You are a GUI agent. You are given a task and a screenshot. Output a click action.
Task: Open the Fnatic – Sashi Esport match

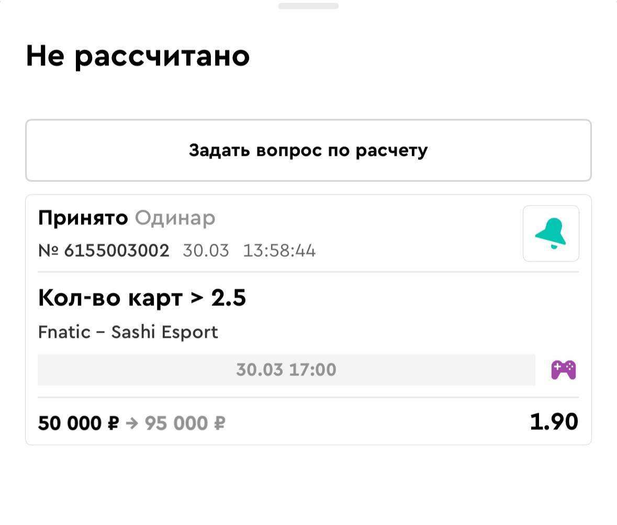[x=128, y=332]
